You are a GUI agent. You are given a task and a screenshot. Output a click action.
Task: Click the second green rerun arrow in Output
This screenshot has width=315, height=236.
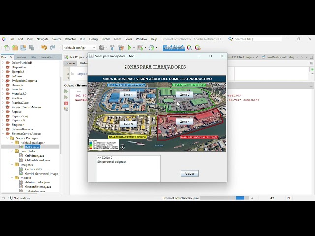pos(66,97)
